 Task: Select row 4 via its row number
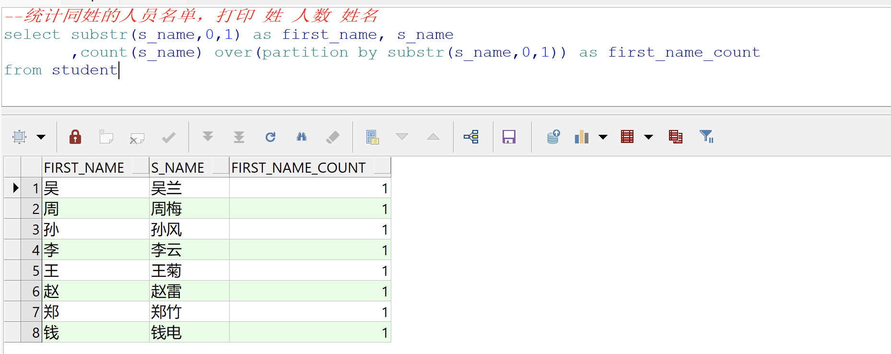coord(32,250)
